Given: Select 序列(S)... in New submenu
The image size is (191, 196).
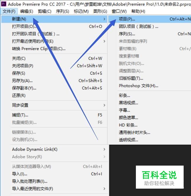Looking at the screenshot, I should point(149,34).
